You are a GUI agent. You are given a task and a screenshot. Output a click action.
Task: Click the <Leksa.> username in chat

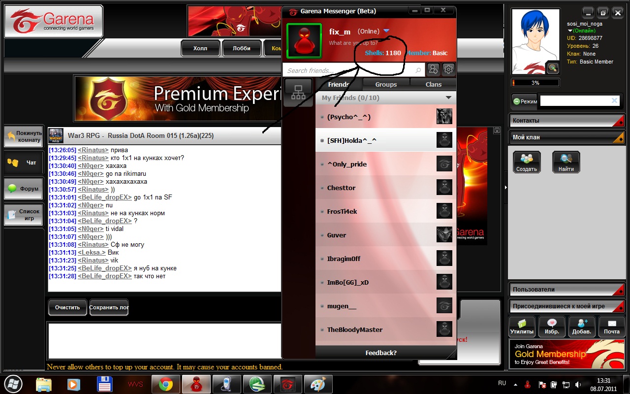[x=92, y=252]
